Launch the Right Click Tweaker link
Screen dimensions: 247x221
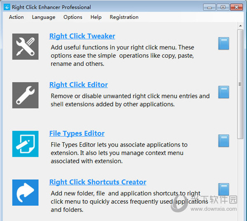point(82,36)
